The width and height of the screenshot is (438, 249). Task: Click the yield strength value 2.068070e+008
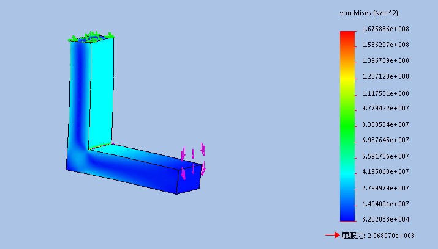click(x=391, y=236)
